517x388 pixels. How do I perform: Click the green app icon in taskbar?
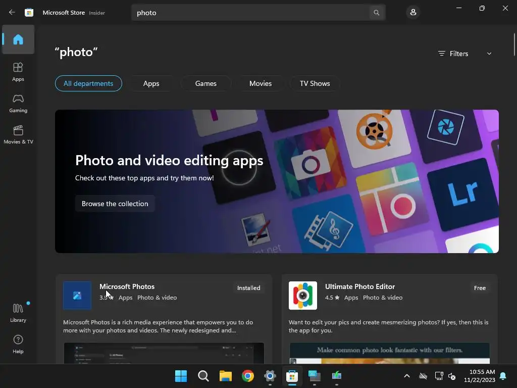[x=337, y=376]
